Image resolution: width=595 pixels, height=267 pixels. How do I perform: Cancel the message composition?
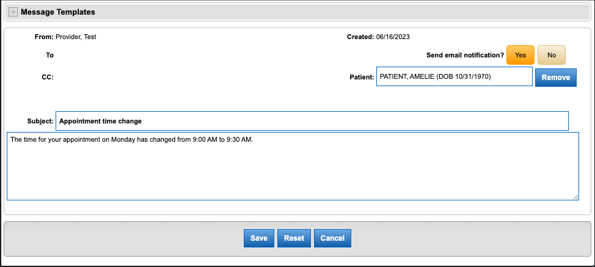coord(332,238)
